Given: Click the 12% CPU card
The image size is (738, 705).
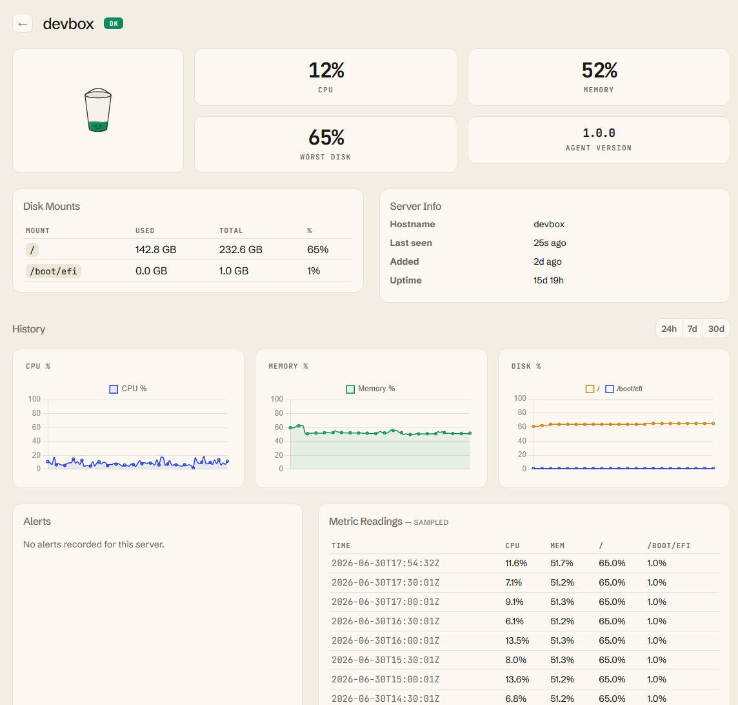Looking at the screenshot, I should pyautogui.click(x=326, y=77).
